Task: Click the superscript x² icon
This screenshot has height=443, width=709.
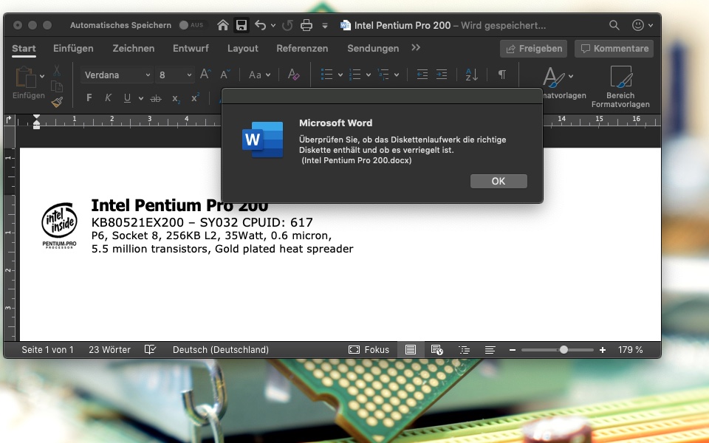Action: click(x=195, y=97)
